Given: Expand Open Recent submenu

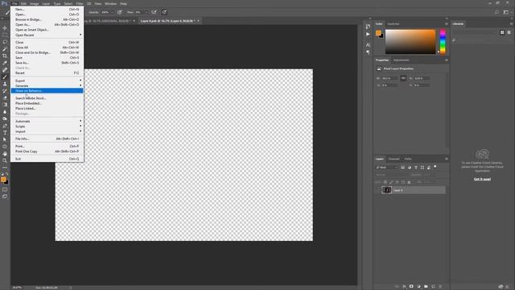Looking at the screenshot, I should tap(47, 35).
